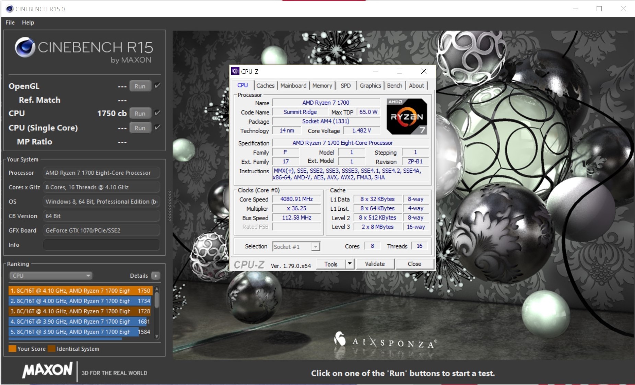Minimize the CPU-Z window
Image resolution: width=635 pixels, height=385 pixels.
click(x=376, y=71)
